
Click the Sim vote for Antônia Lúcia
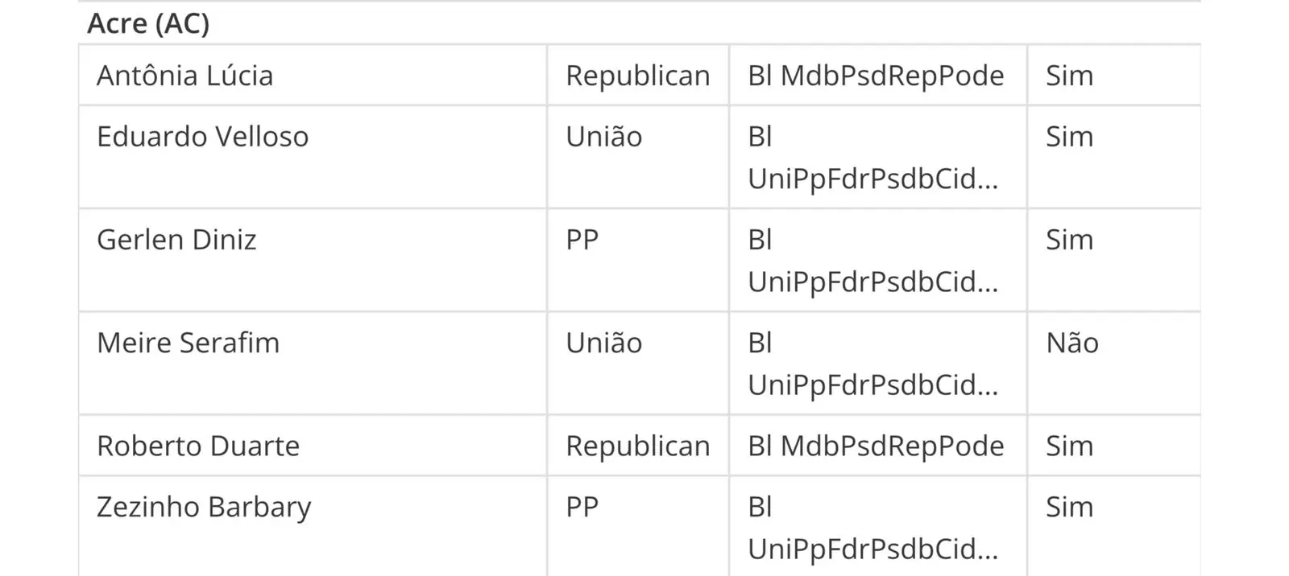point(1069,76)
